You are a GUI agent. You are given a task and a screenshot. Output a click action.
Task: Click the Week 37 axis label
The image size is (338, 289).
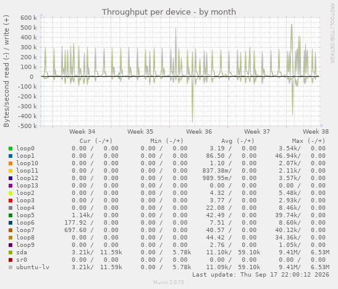coord(257,132)
